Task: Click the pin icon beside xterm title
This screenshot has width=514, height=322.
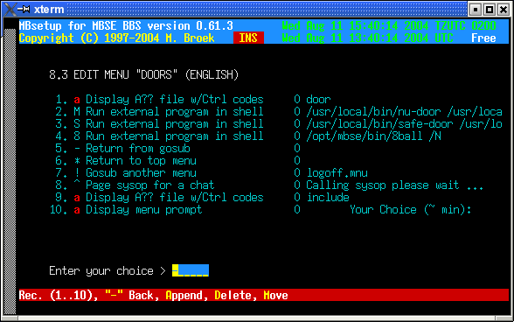Action: [24, 10]
